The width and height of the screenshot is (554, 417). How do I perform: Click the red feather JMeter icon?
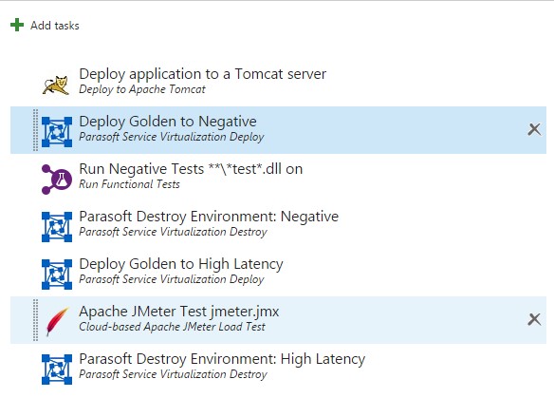click(x=57, y=321)
